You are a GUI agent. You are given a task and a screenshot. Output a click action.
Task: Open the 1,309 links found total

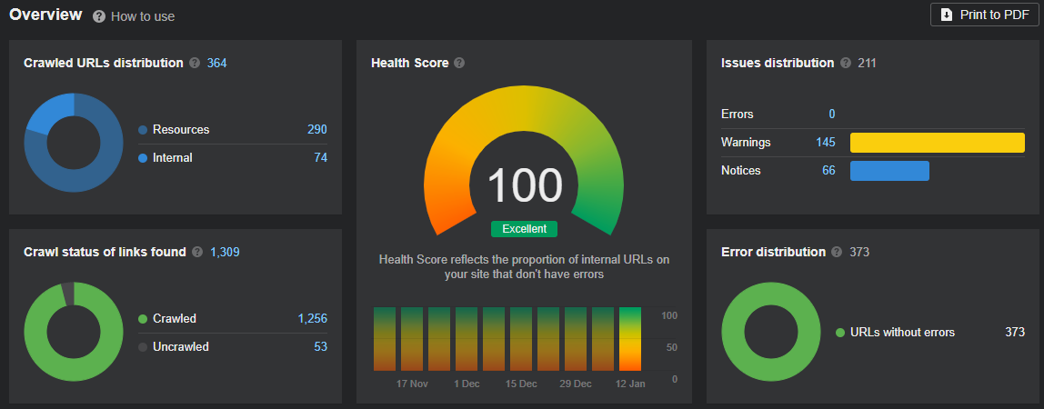pos(225,252)
